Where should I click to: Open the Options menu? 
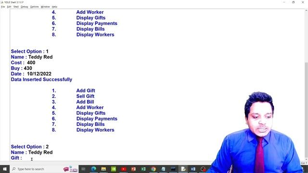click(34, 7)
